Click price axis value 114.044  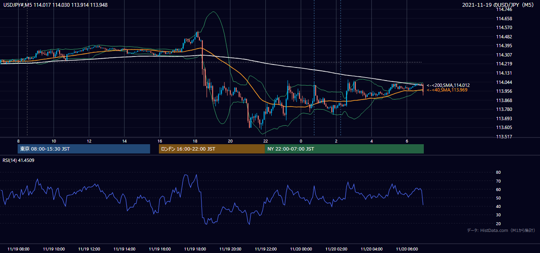click(504, 82)
